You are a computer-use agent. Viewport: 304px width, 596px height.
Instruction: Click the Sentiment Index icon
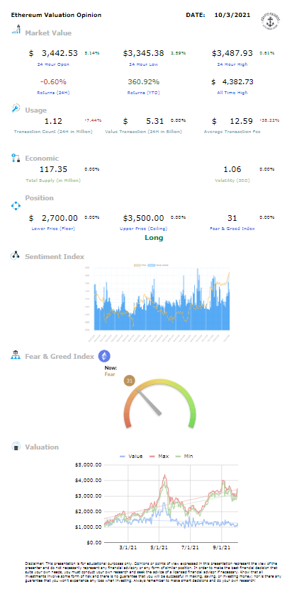[x=15, y=256]
